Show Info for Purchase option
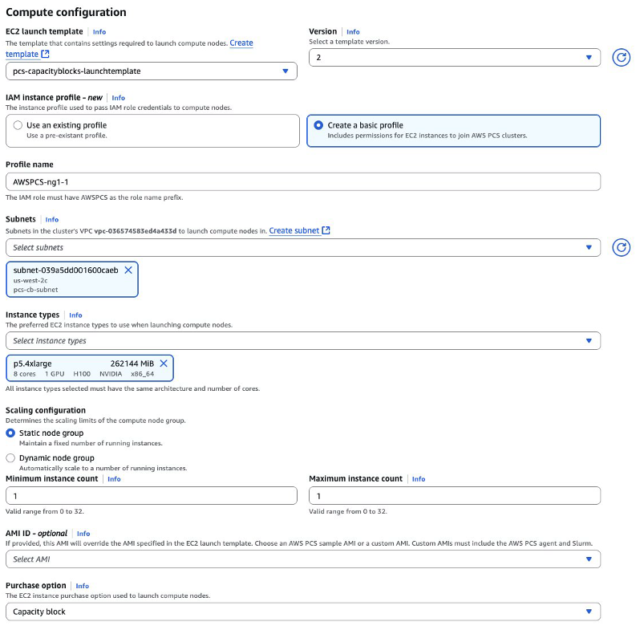The image size is (640, 630). coord(82,586)
